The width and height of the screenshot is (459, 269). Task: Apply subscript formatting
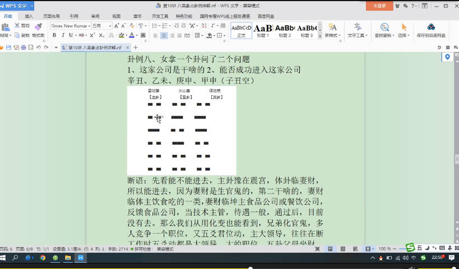(x=101, y=35)
